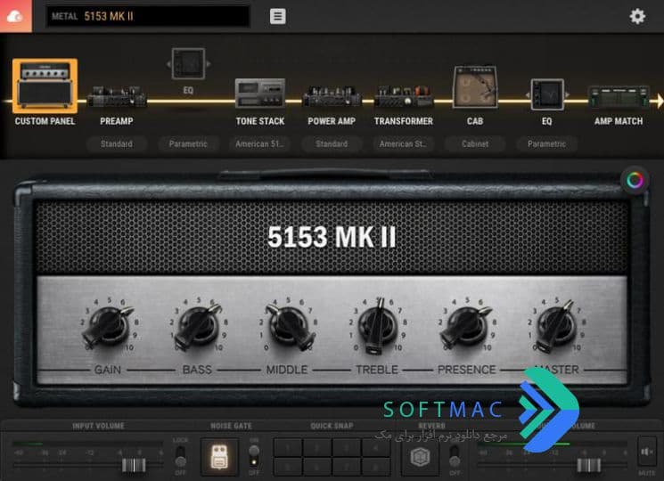Select the Custom Panel amp module
This screenshot has width=664, height=481.
coord(45,86)
